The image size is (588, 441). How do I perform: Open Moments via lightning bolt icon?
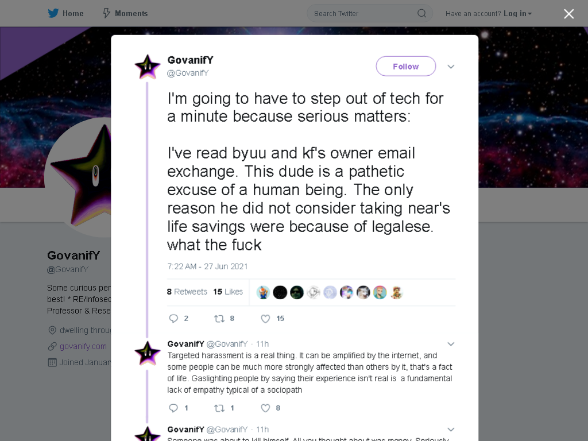[106, 13]
